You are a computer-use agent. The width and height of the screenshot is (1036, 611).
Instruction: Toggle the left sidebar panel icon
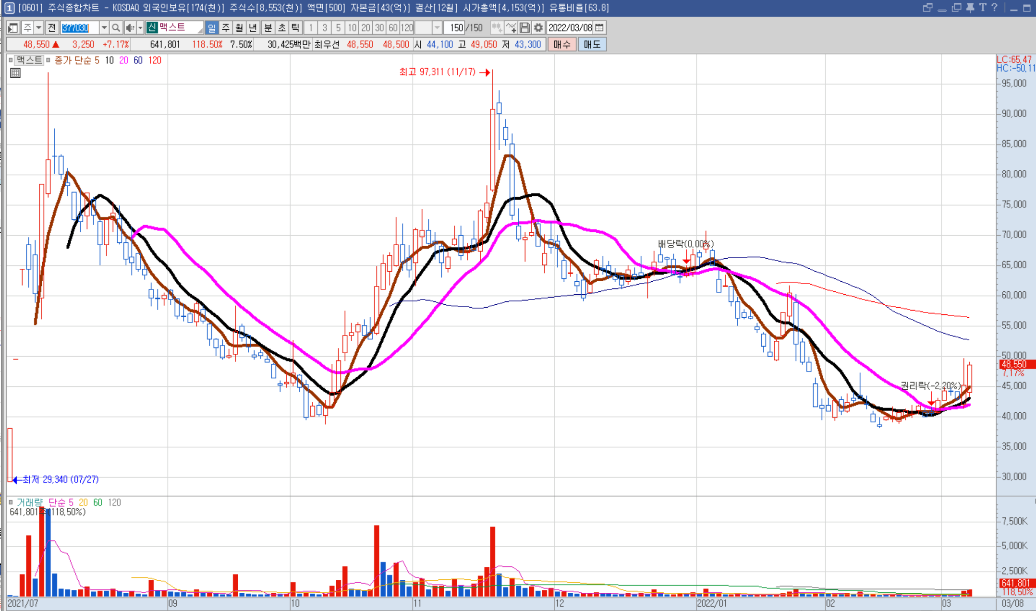click(13, 28)
